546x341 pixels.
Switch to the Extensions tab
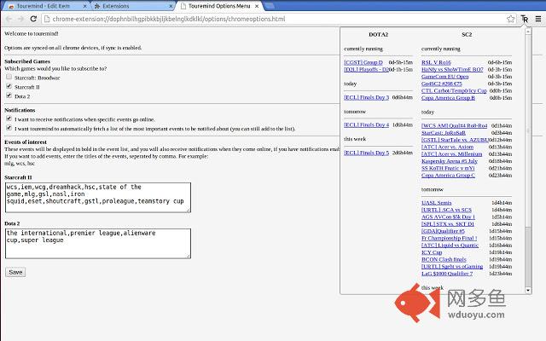pos(132,6)
